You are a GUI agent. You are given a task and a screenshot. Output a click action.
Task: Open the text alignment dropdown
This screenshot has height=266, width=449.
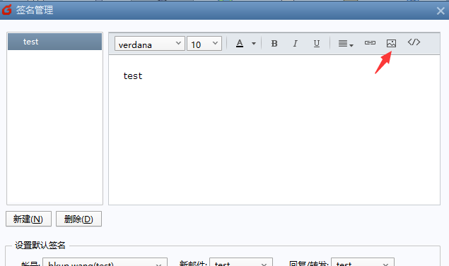point(346,44)
